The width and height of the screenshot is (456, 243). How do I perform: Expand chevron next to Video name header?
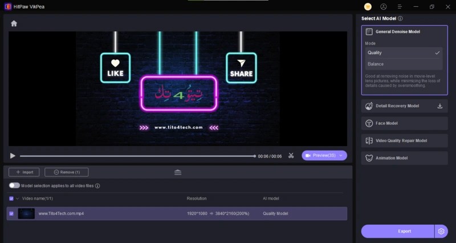[x=18, y=199]
